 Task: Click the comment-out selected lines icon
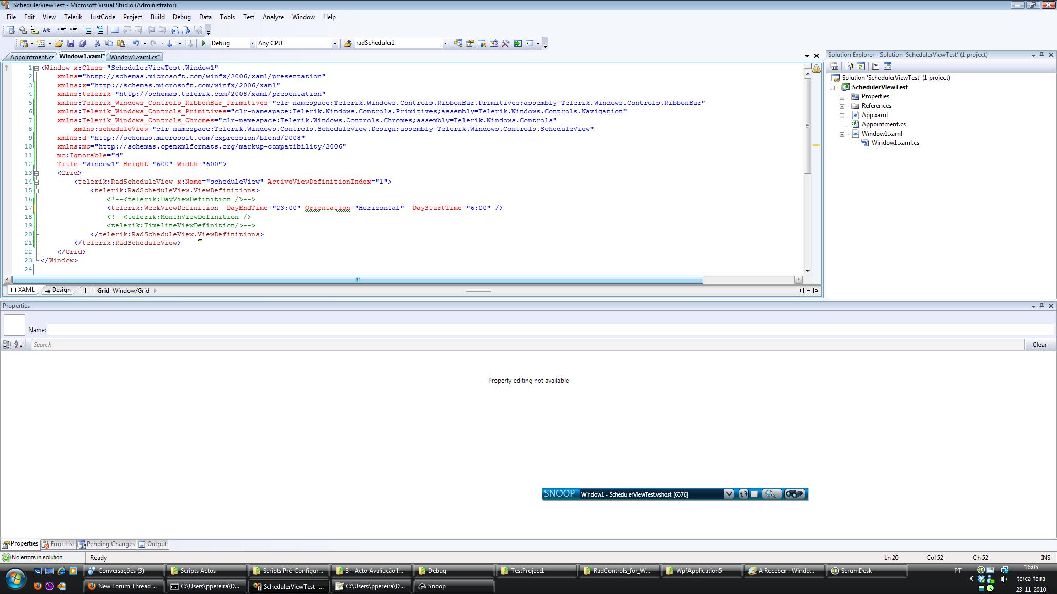pyautogui.click(x=88, y=30)
